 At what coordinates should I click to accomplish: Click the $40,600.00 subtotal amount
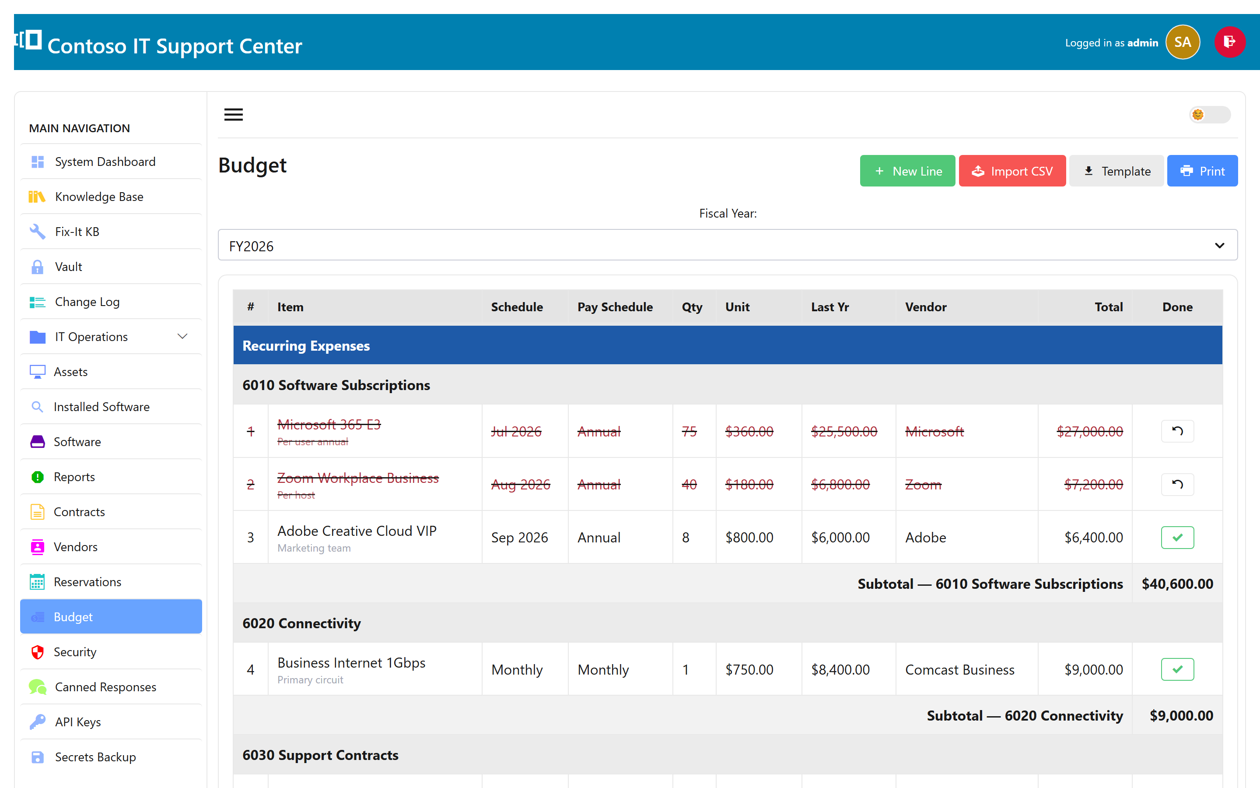click(x=1177, y=584)
